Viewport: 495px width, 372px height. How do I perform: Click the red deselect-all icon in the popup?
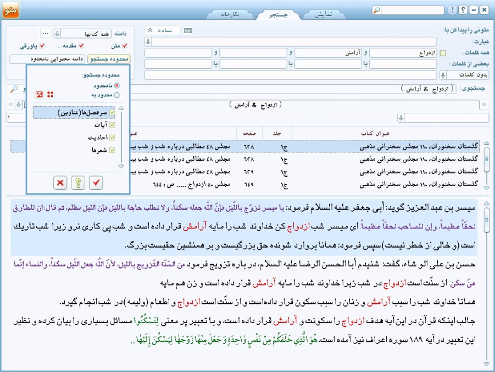click(x=39, y=94)
